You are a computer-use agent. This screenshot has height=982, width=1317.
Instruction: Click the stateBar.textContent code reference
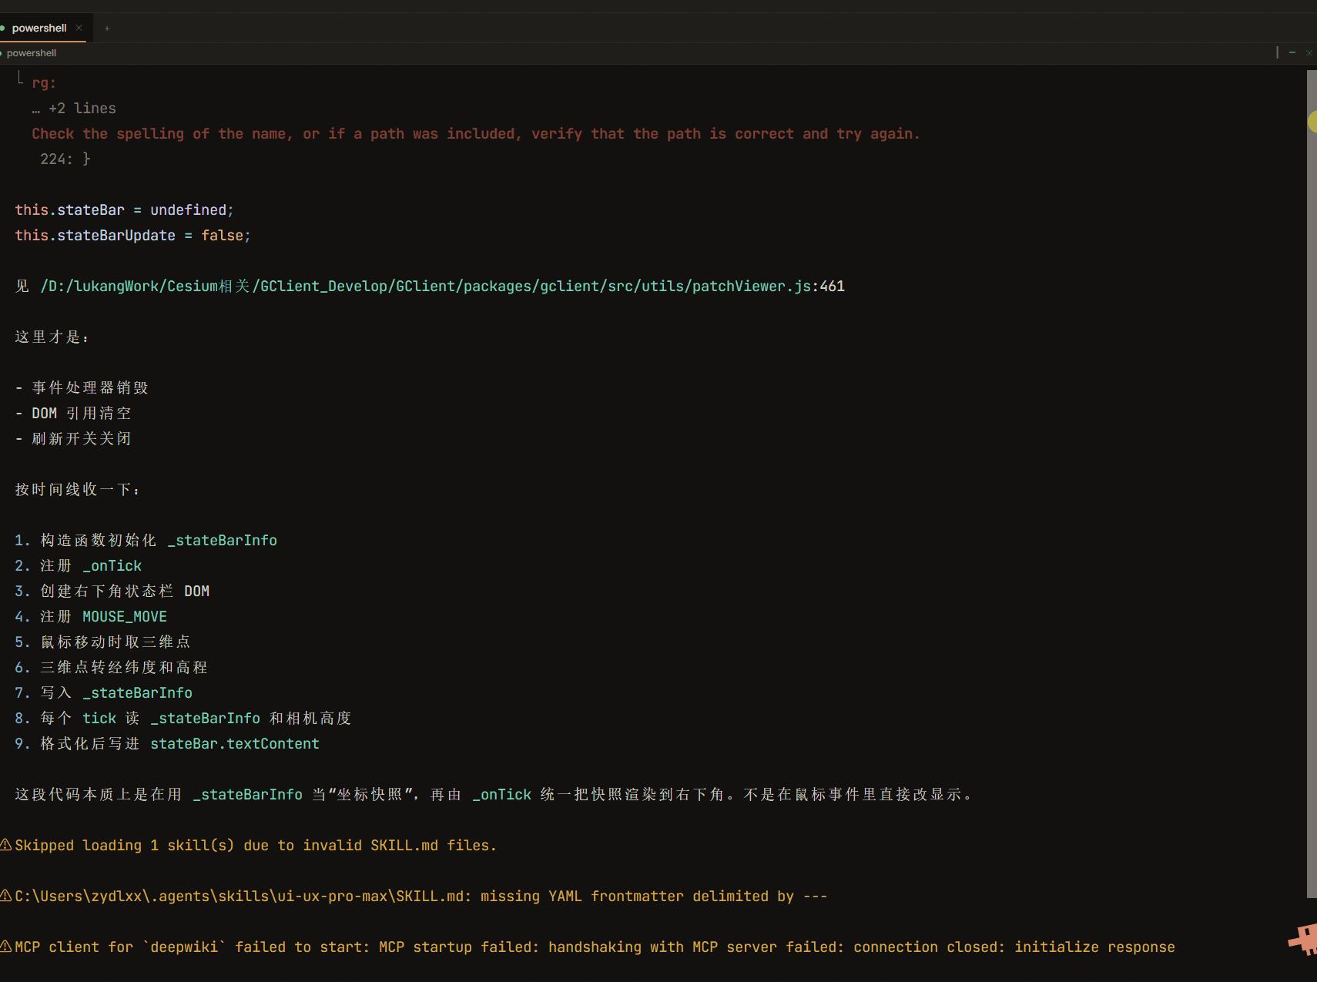(x=234, y=744)
